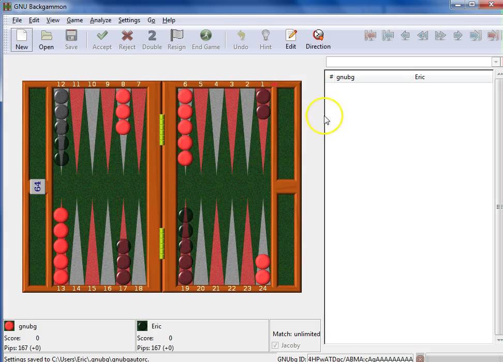
Task: Click the blue next roll arrow with bar
Action: pyautogui.click(x=476, y=35)
